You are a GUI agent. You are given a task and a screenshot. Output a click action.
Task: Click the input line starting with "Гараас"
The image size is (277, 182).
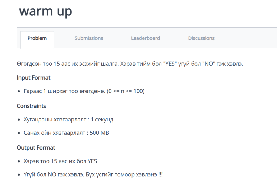click(x=84, y=91)
